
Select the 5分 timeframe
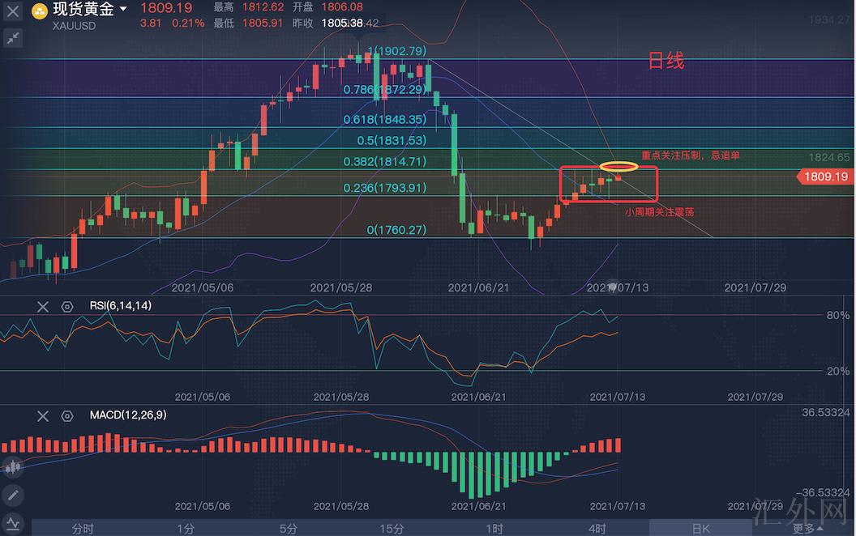pos(289,529)
